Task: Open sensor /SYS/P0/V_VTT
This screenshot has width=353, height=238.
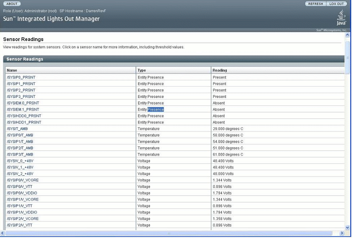Action: click(19, 187)
